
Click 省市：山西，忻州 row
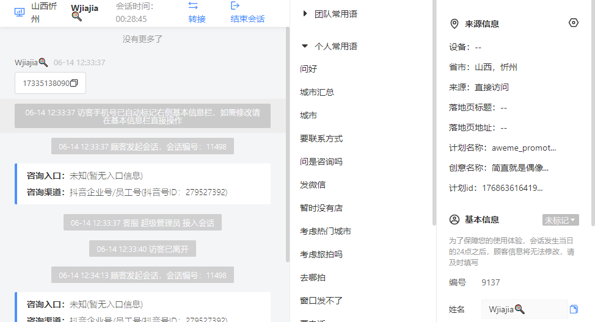(483, 68)
